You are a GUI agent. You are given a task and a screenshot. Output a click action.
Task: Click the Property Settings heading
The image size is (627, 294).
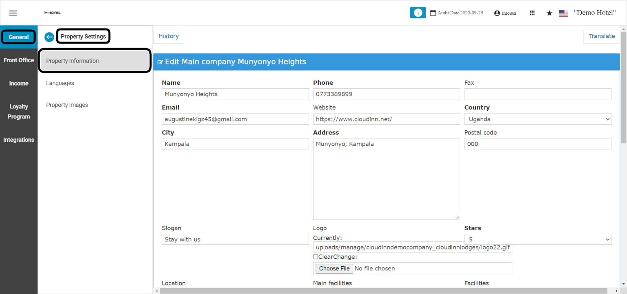coord(83,37)
